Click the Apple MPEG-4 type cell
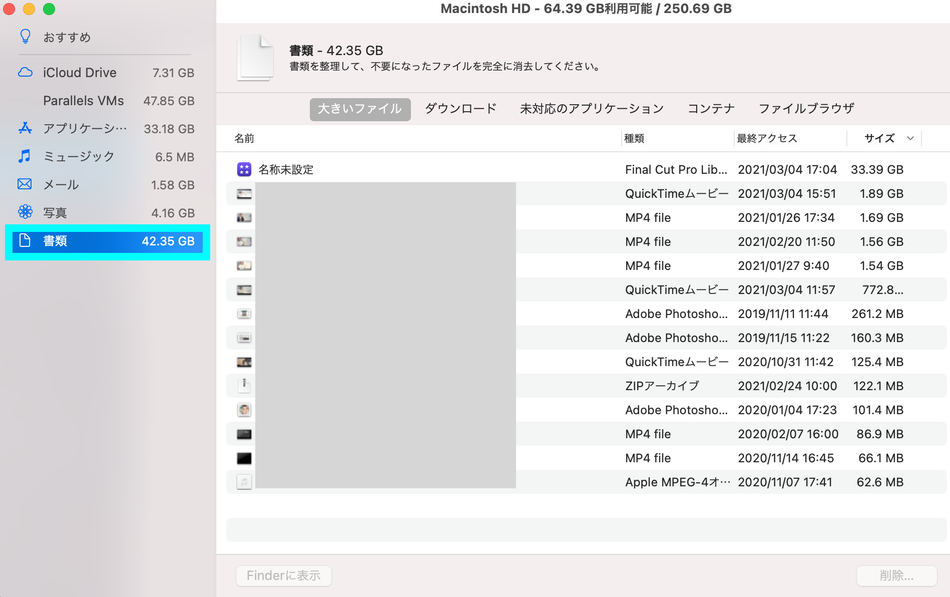950x597 pixels. 678,482
